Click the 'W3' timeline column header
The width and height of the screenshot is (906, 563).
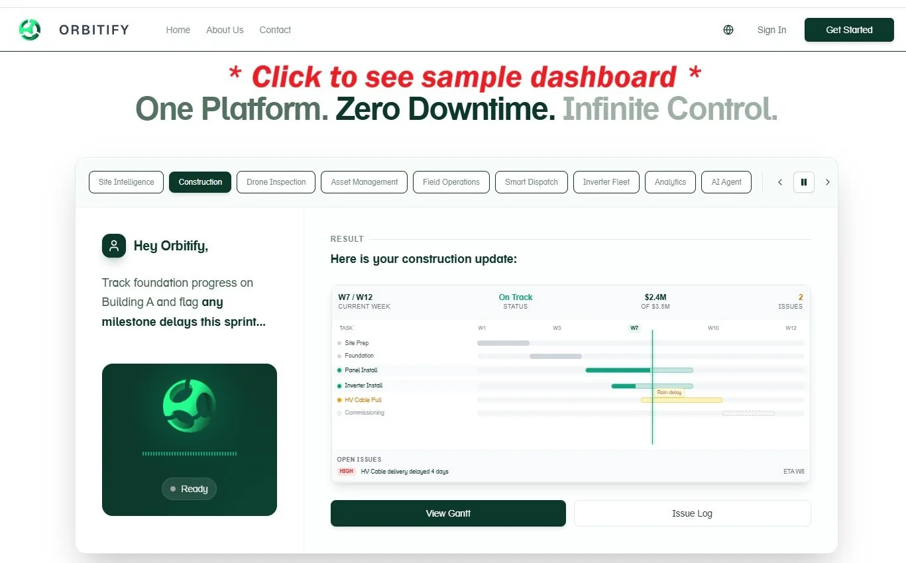pyautogui.click(x=557, y=328)
